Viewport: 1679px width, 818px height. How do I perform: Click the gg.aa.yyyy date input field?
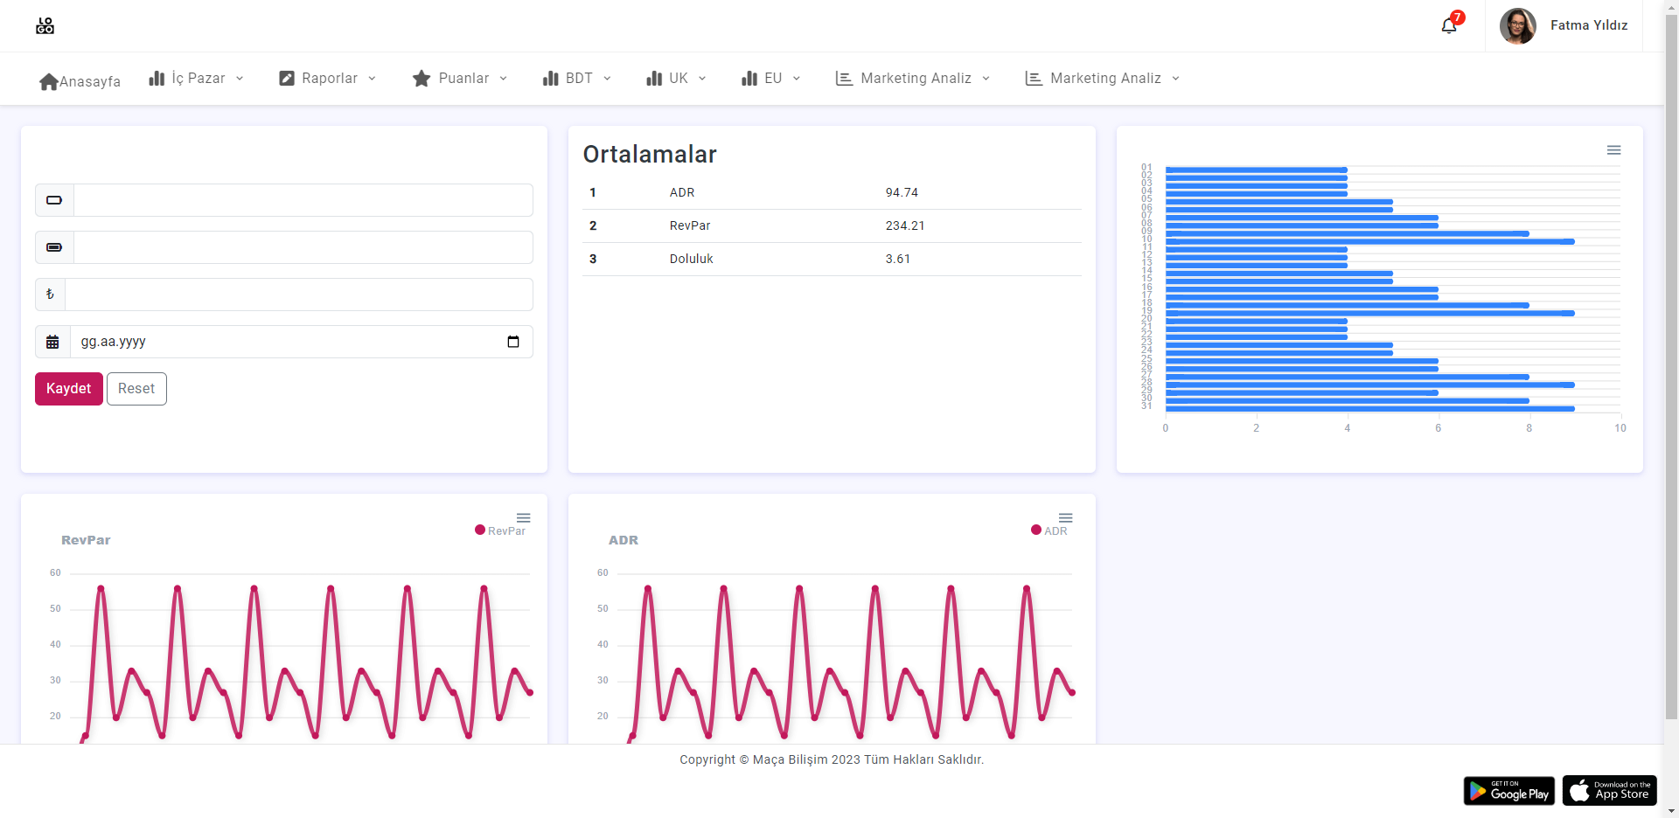pos(289,342)
